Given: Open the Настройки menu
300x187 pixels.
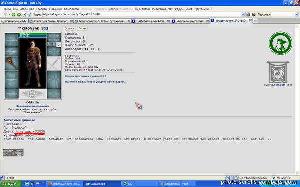Looking at the screenshot, I should (201, 9).
